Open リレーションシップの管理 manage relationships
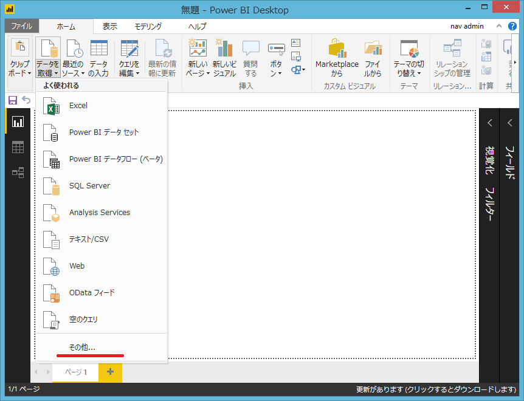Viewport: 524px width, 401px height. (452, 58)
